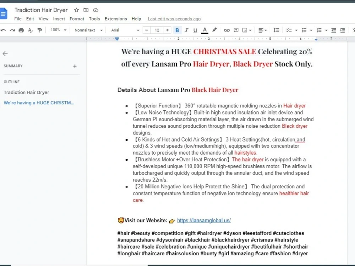Star the Tradiction Hair Dryer document
Image resolution: width=355 pixels, height=266 pixels.
(x=77, y=10)
